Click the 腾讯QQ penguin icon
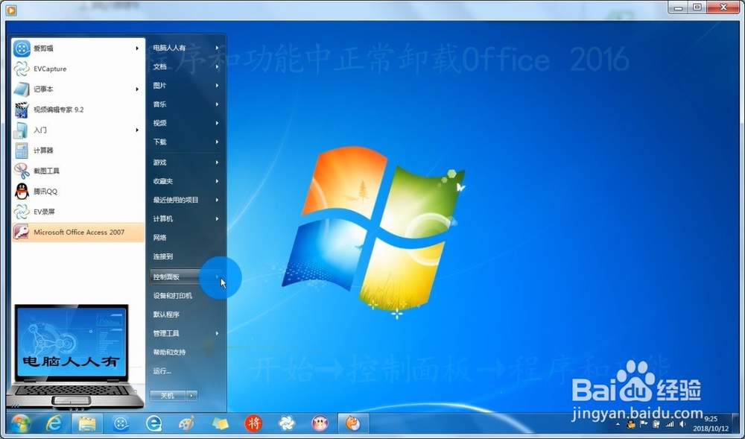Viewport: 745px width, 439px height. pyautogui.click(x=22, y=192)
